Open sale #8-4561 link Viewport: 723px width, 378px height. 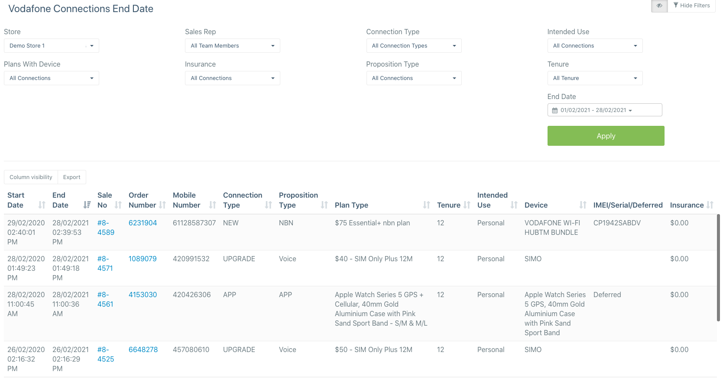tap(105, 299)
